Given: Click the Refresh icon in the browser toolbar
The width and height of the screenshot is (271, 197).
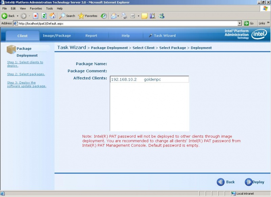Looking at the screenshot, I should (44, 16).
